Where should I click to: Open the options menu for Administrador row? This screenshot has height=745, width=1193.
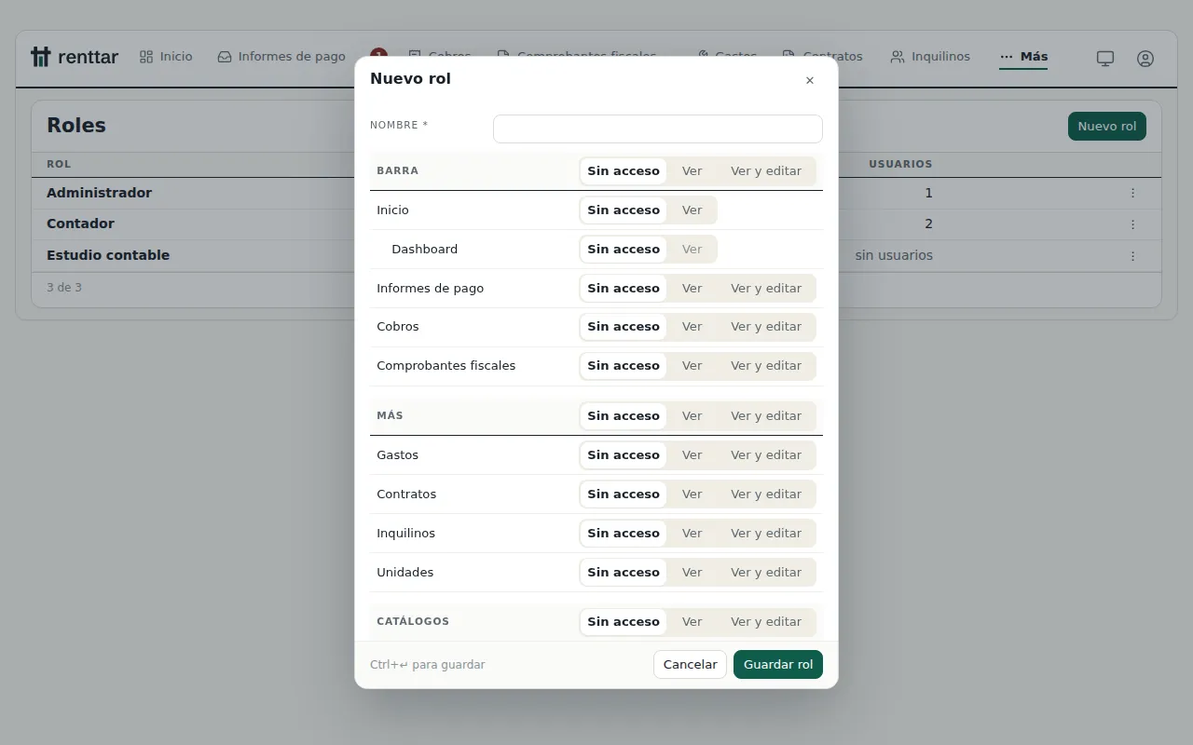(1132, 193)
